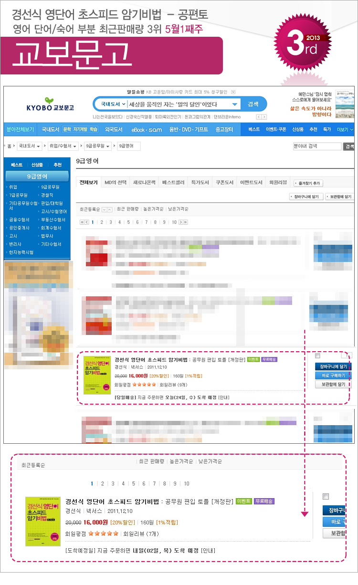Click the main 검색 search button

253,104
